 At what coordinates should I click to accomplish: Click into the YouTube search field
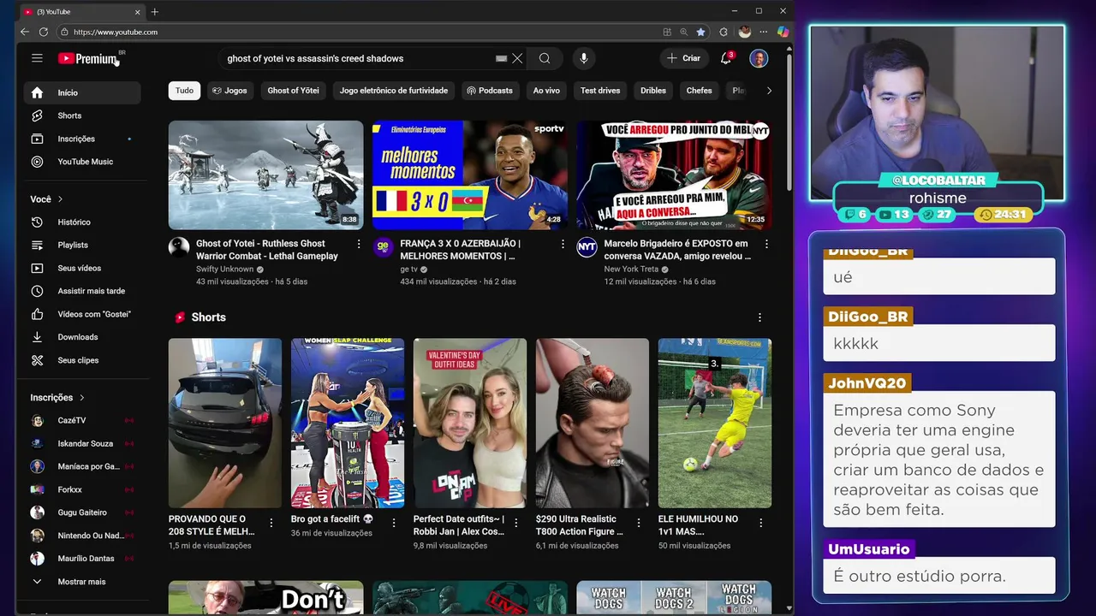355,58
